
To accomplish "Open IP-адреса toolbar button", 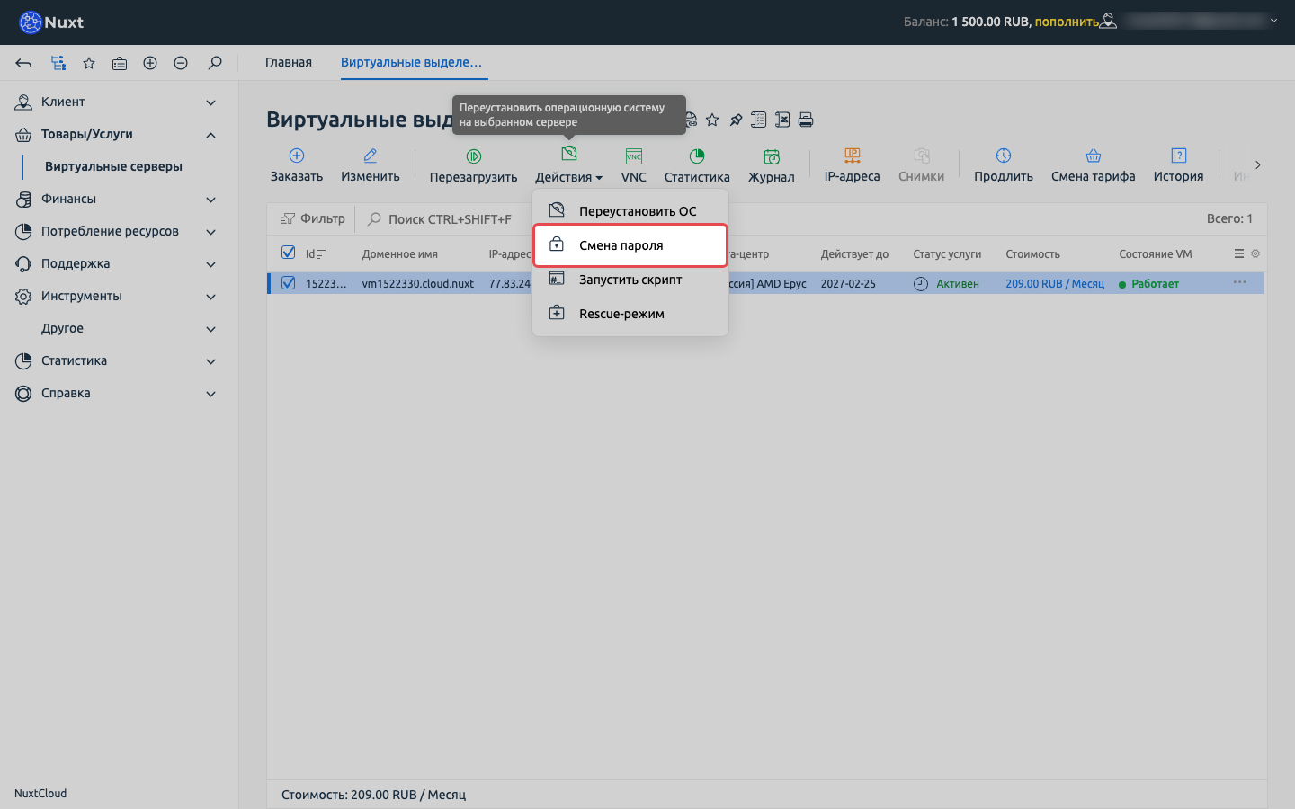I will (853, 165).
